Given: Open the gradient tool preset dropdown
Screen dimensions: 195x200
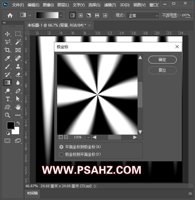Looking at the screenshot, I should pos(30,16).
